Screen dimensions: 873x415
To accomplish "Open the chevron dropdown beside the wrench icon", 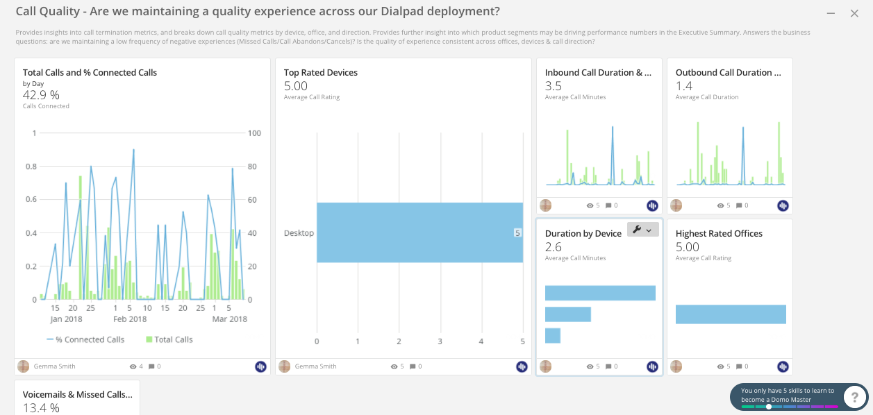I will click(x=650, y=228).
